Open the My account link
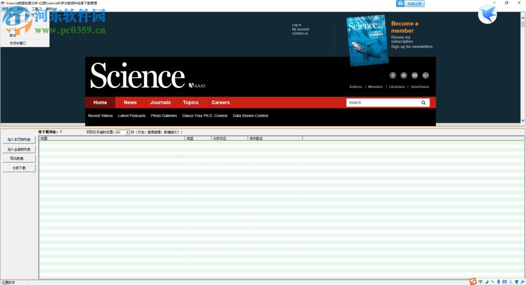 click(300, 30)
